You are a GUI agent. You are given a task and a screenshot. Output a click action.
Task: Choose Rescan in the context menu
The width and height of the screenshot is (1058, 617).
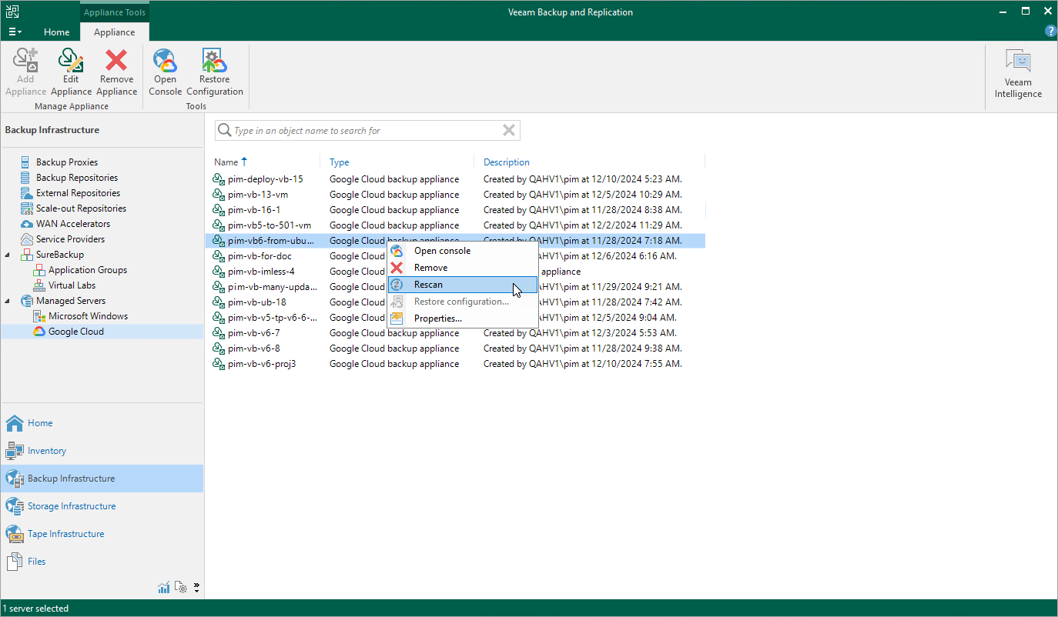click(x=462, y=285)
